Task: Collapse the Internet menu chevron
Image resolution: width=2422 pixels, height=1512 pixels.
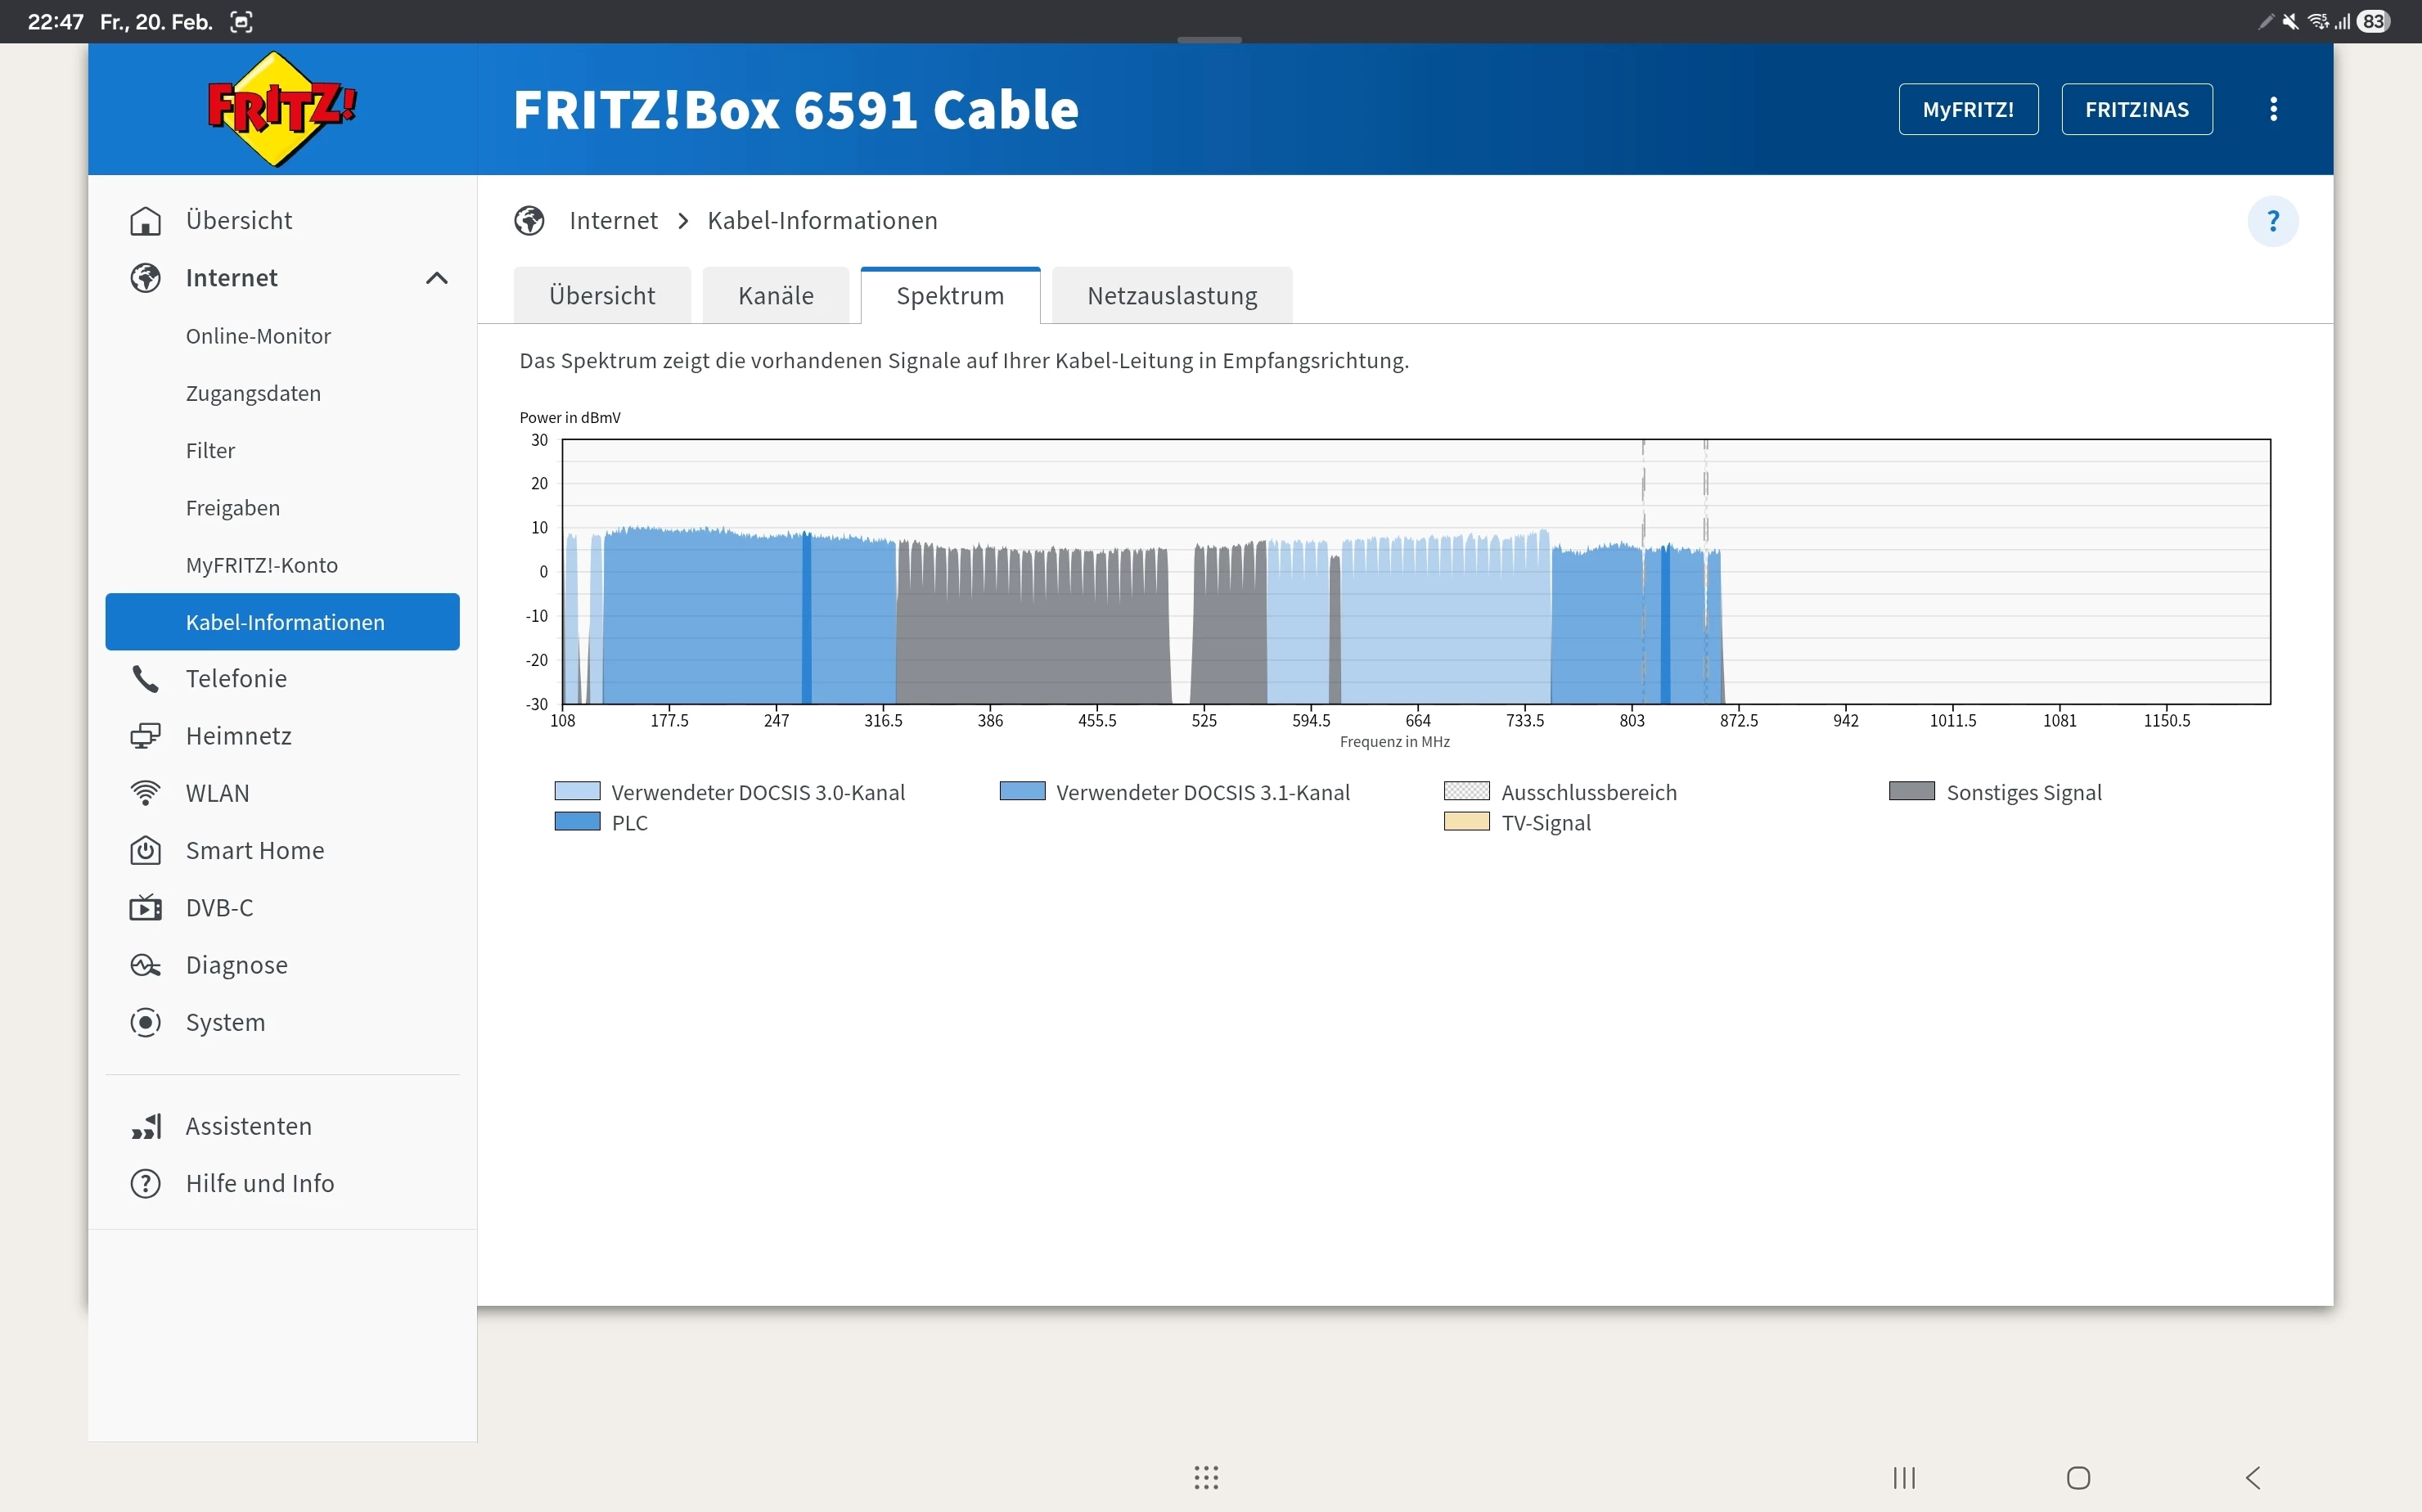Action: pos(436,278)
